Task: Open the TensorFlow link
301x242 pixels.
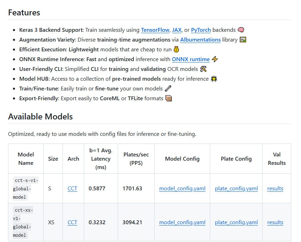Action: pos(155,30)
